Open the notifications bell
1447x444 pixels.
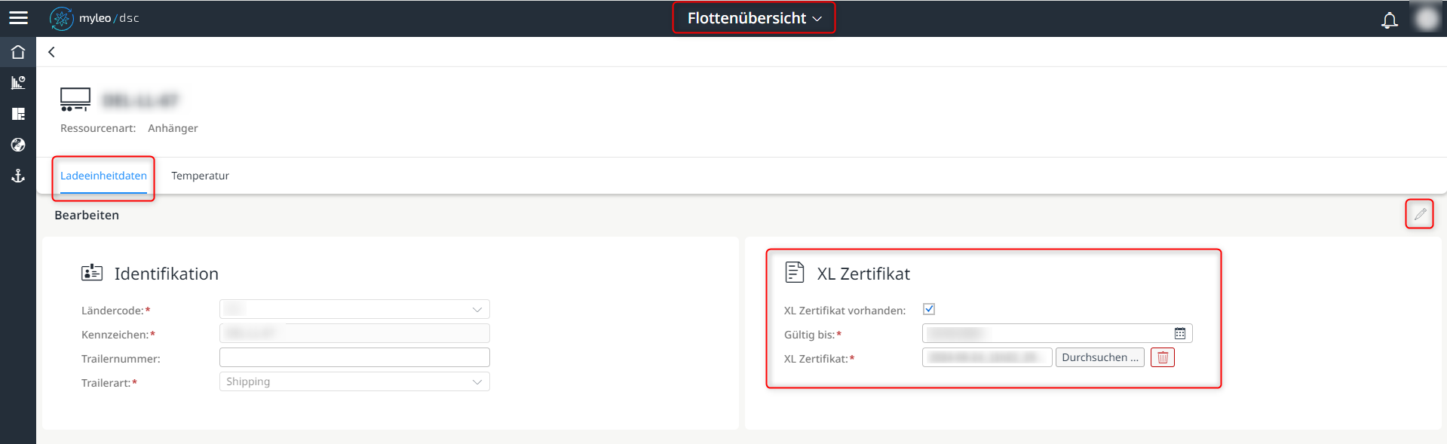coord(1389,20)
